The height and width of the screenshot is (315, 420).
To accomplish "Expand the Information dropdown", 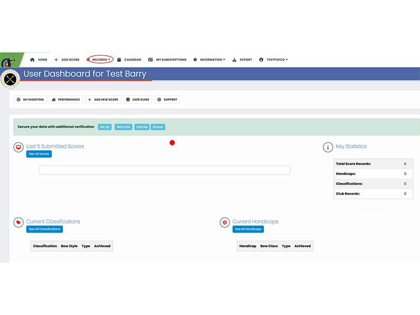I will (210, 60).
